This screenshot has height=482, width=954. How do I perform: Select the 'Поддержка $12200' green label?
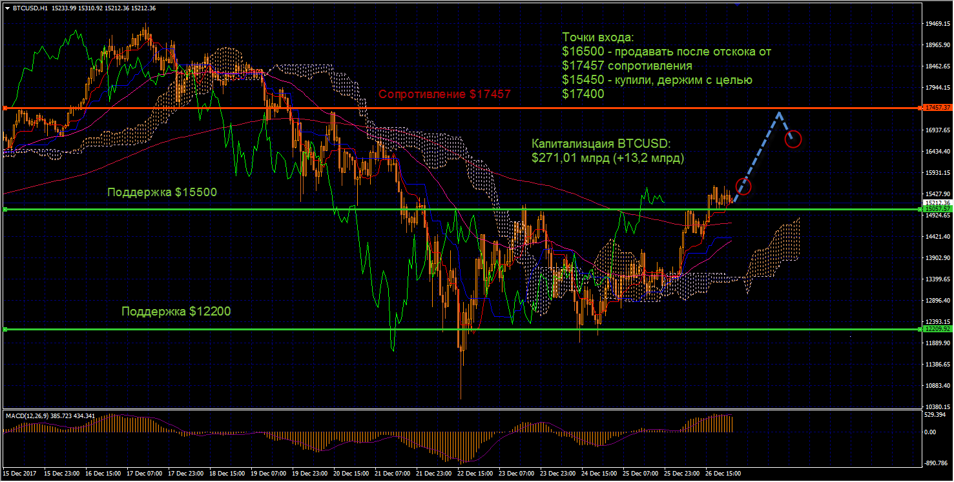[x=176, y=311]
